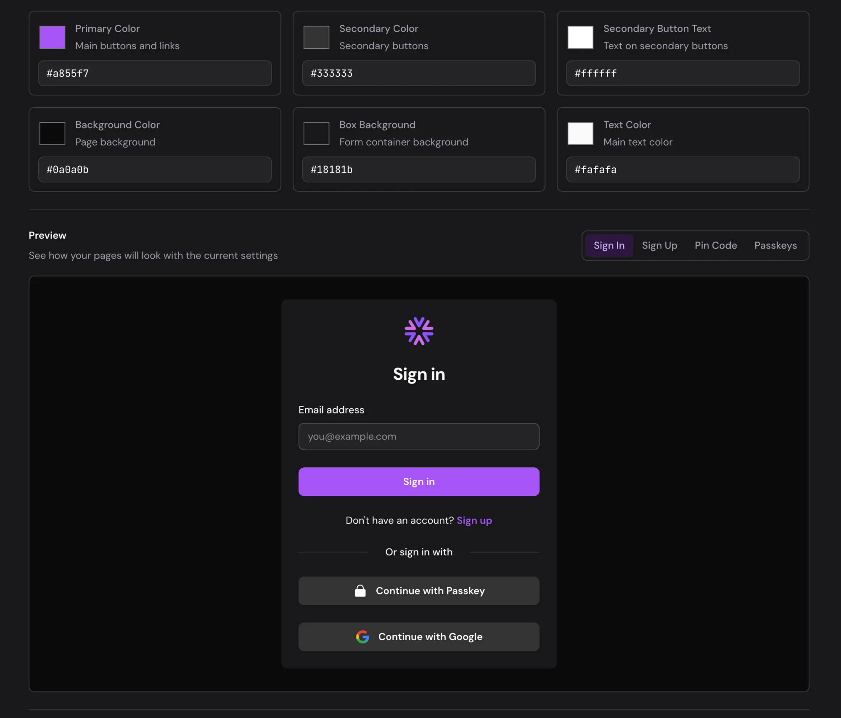
Task: Click the lock icon on Passkey button
Action: pyautogui.click(x=360, y=591)
